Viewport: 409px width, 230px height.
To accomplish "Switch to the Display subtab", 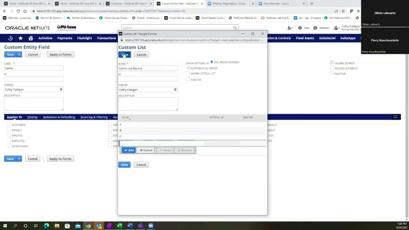I will pyautogui.click(x=33, y=117).
